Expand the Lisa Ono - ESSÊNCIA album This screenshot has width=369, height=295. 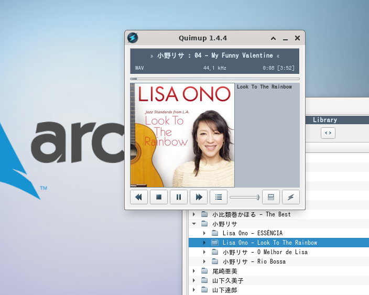pos(204,233)
